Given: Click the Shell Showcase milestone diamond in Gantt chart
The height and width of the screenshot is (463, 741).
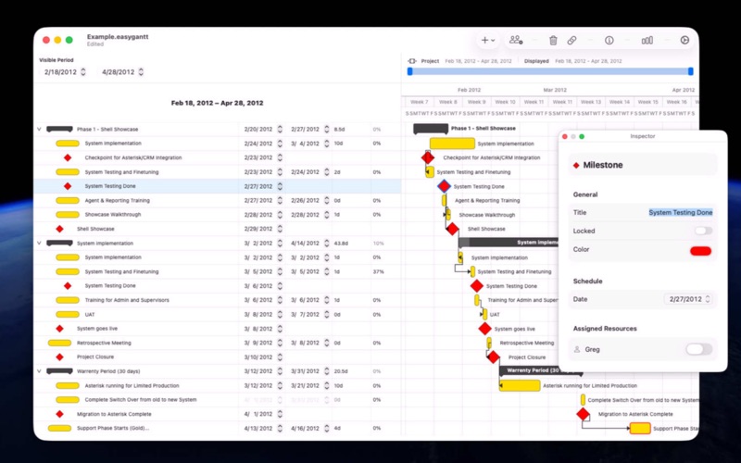Looking at the screenshot, I should point(452,229).
